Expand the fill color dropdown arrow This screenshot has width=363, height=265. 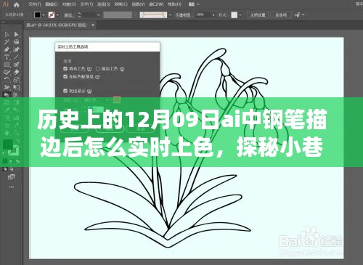tap(44, 15)
